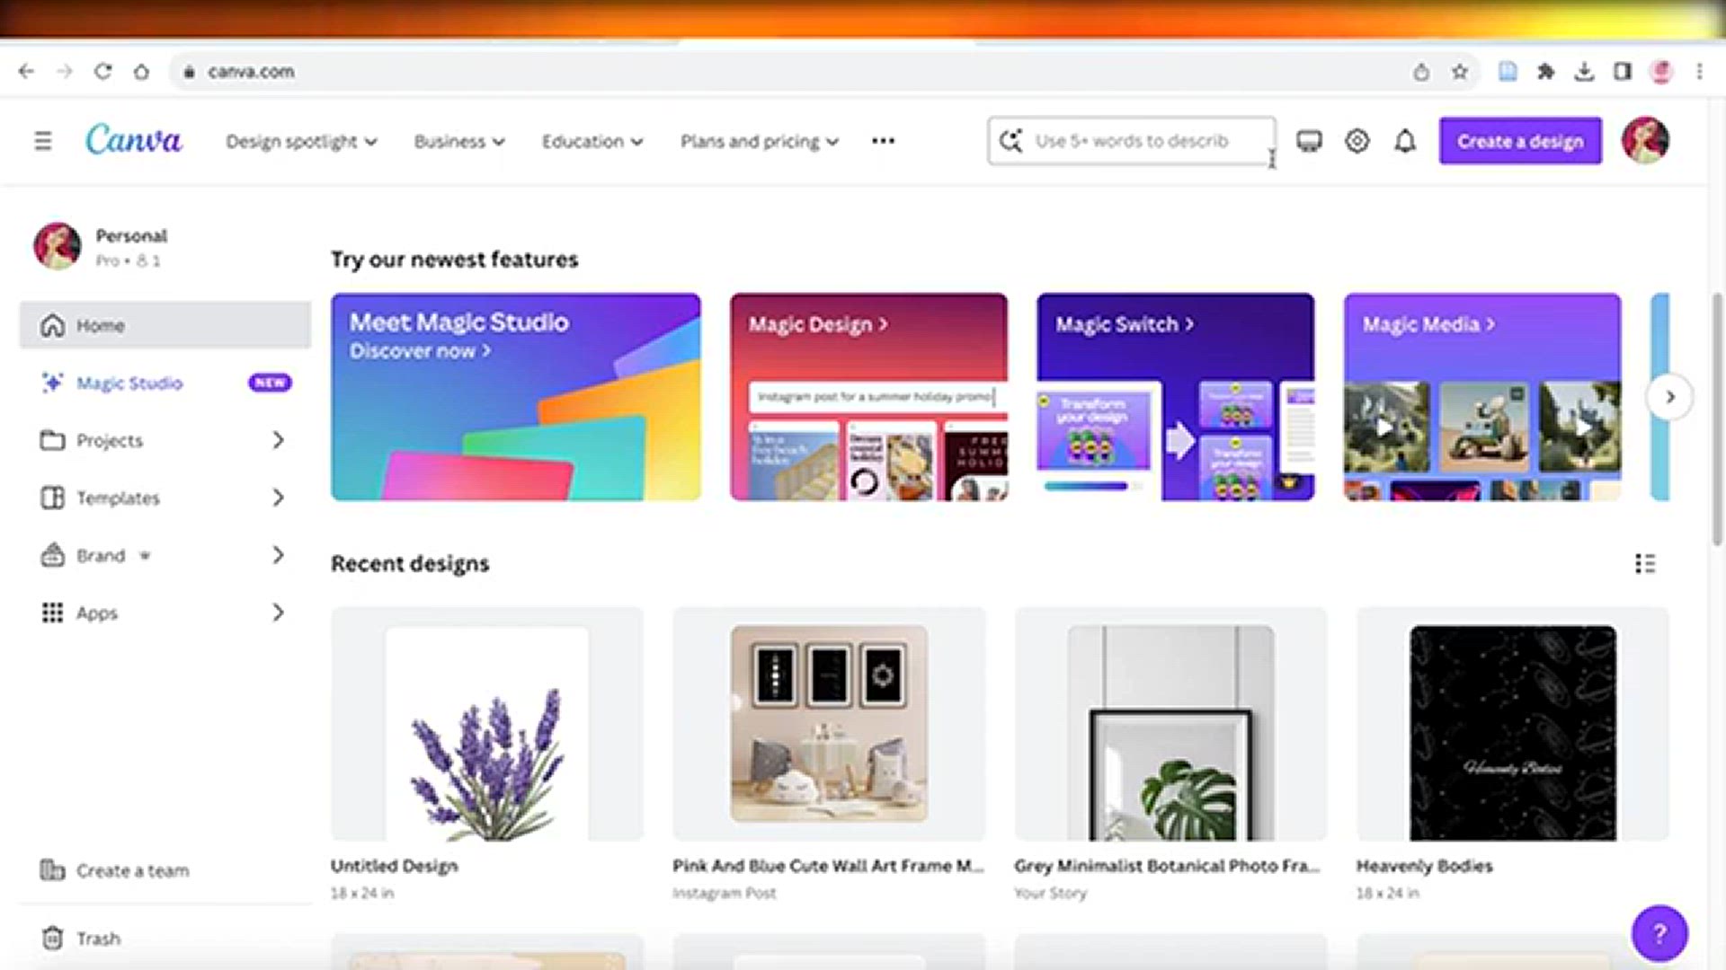The height and width of the screenshot is (970, 1726).
Task: Open the hamburger sidebar menu icon
Action: [42, 141]
